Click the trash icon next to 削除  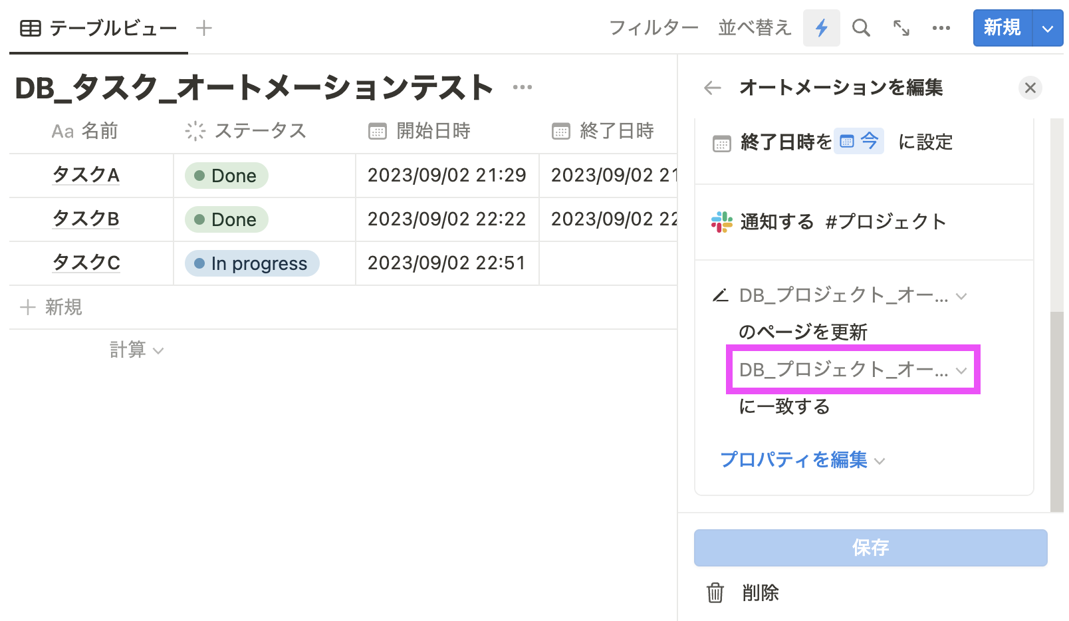pyautogui.click(x=715, y=592)
